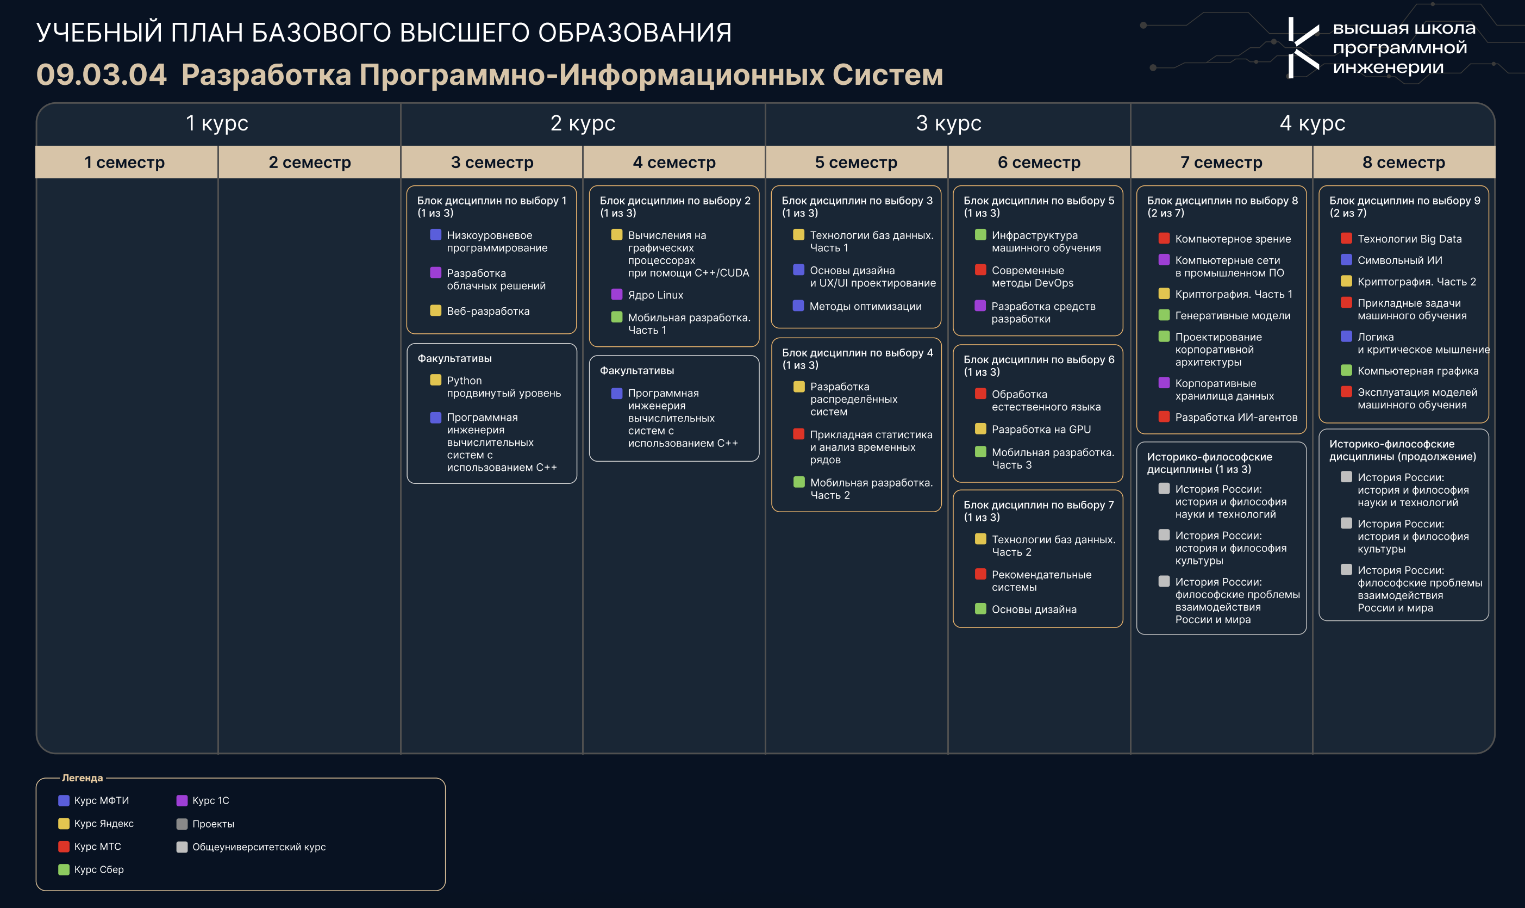Open the 2 курс header

[583, 123]
